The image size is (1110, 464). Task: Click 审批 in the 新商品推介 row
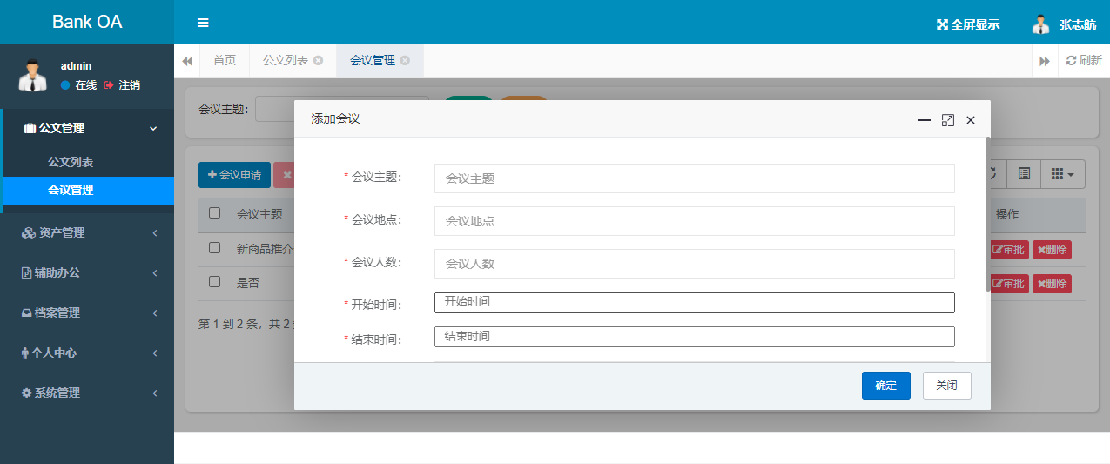tap(1009, 250)
